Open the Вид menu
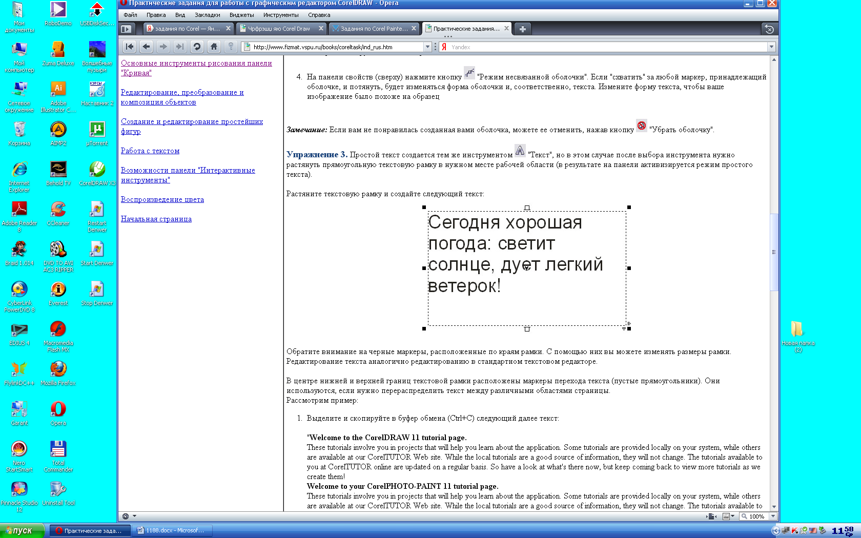861x538 pixels. coord(180,15)
